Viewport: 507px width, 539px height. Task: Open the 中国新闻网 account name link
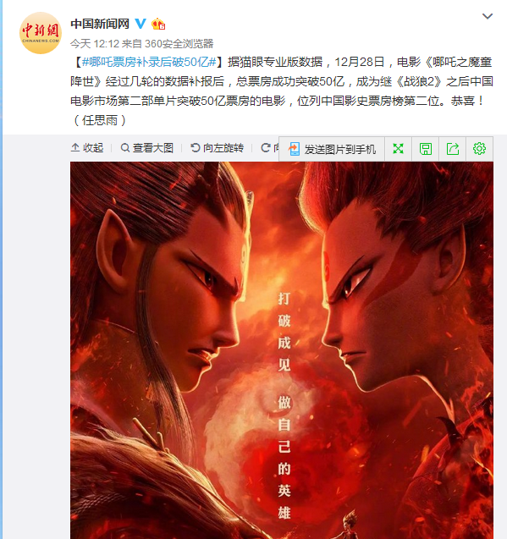100,24
